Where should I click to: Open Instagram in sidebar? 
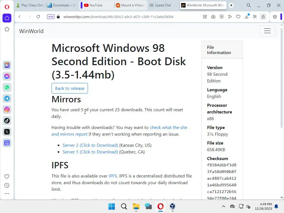point(7,110)
